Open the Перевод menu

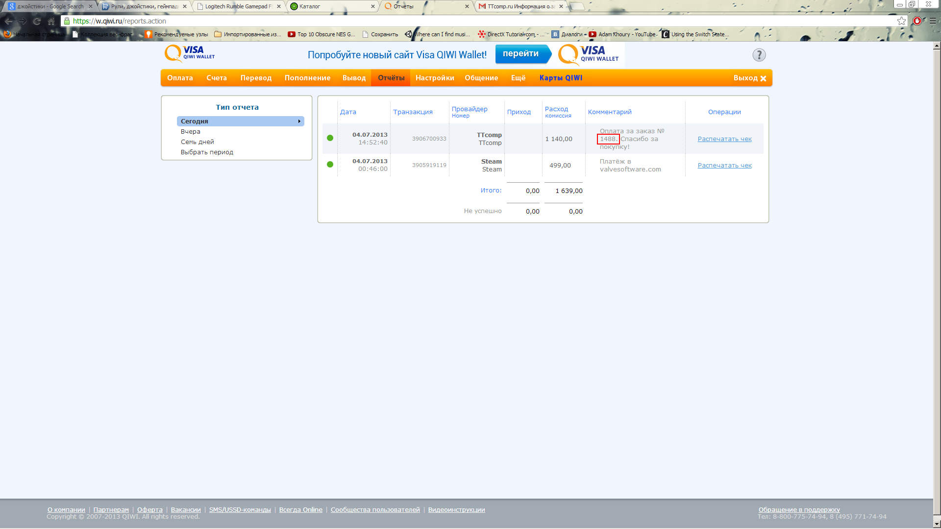[x=256, y=78]
